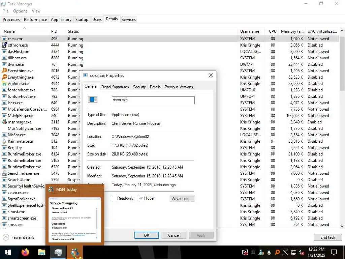Click the Everything.exe icon with PID 4672
Screen dimensions: 345x259
click(4, 77)
